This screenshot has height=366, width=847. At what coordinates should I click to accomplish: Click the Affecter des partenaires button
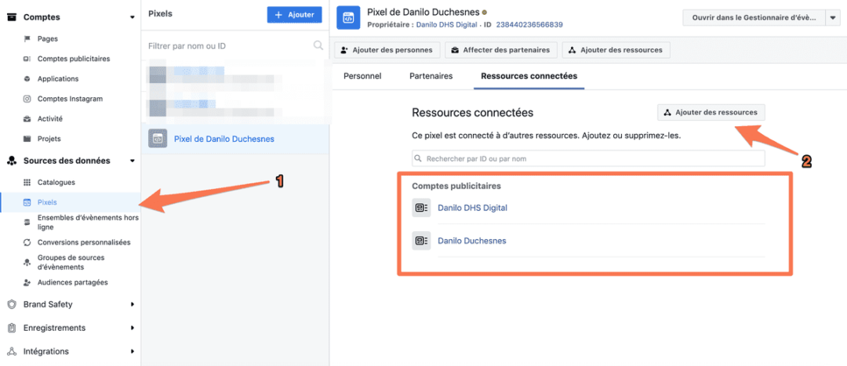pos(501,50)
